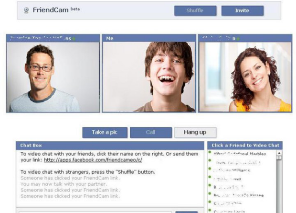Select the left video feed of man with glasses
Screen dimensions: 296x213
53,77
